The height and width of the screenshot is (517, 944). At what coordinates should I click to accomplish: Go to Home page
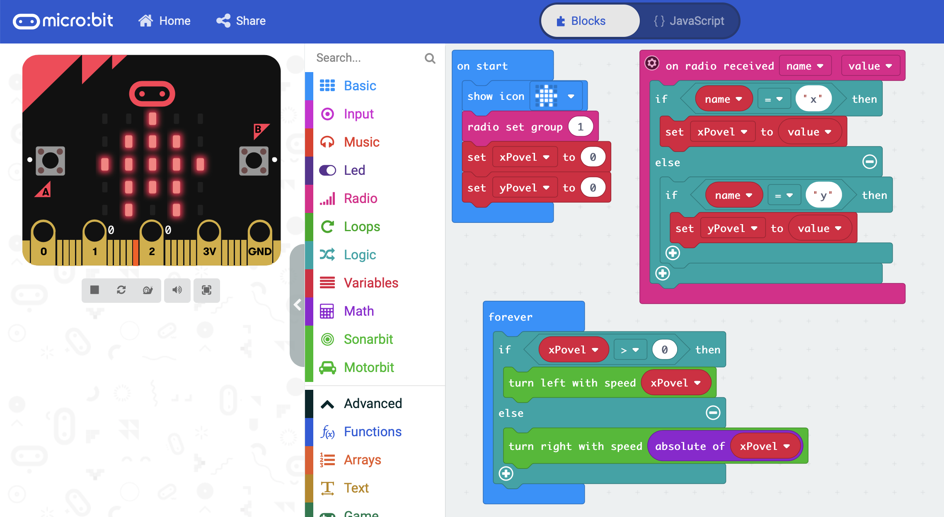[165, 21]
